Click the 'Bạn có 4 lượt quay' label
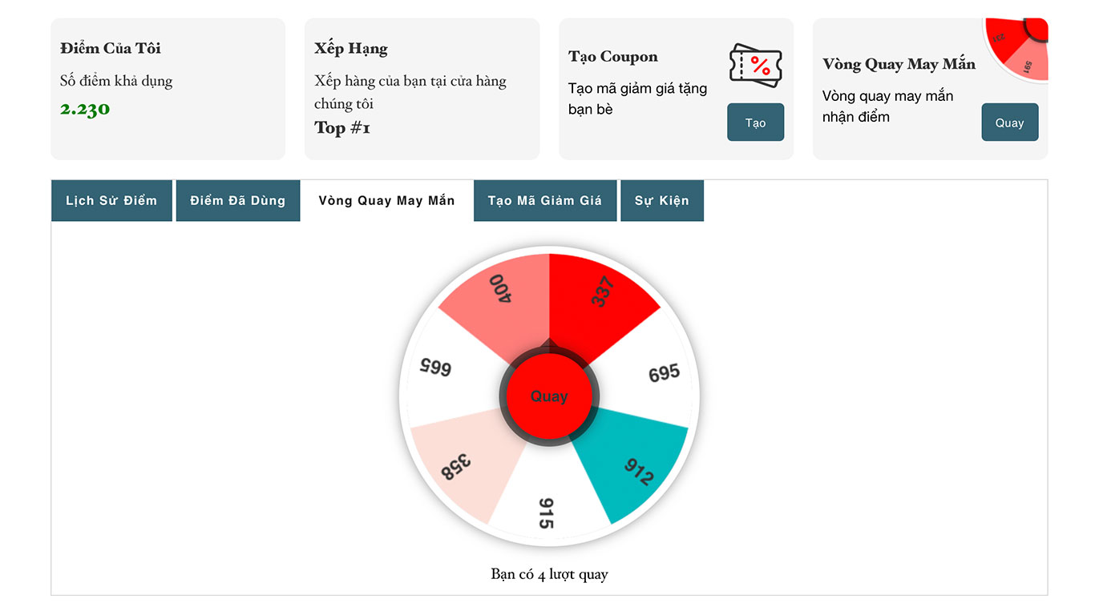Viewport: 1095px width, 615px height. click(x=550, y=574)
